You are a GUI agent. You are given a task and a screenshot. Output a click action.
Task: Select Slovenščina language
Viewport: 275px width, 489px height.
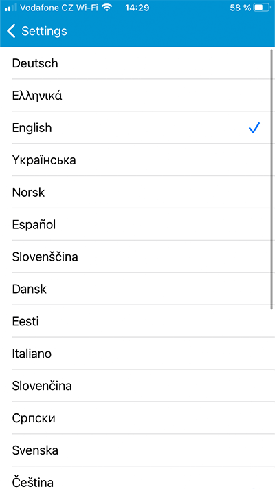(x=137, y=257)
